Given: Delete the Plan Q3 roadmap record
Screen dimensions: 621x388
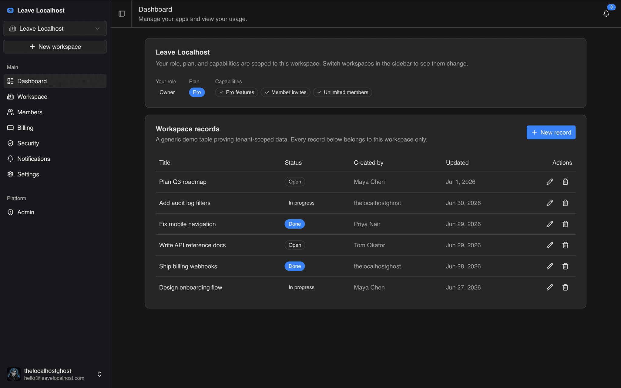Looking at the screenshot, I should point(565,182).
